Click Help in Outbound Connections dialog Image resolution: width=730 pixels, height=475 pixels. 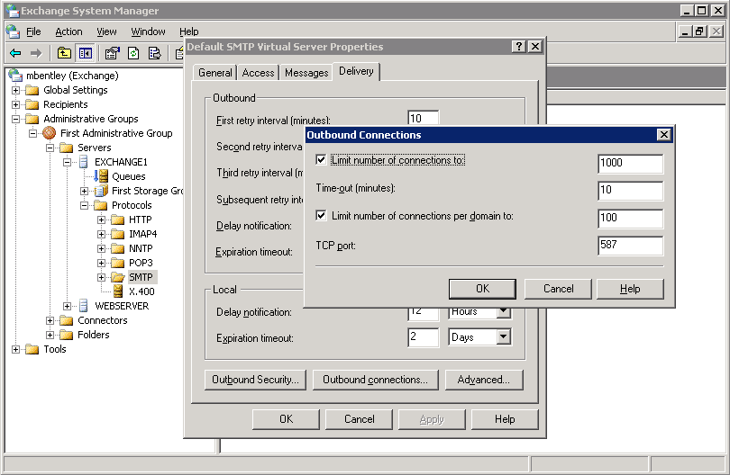point(630,289)
